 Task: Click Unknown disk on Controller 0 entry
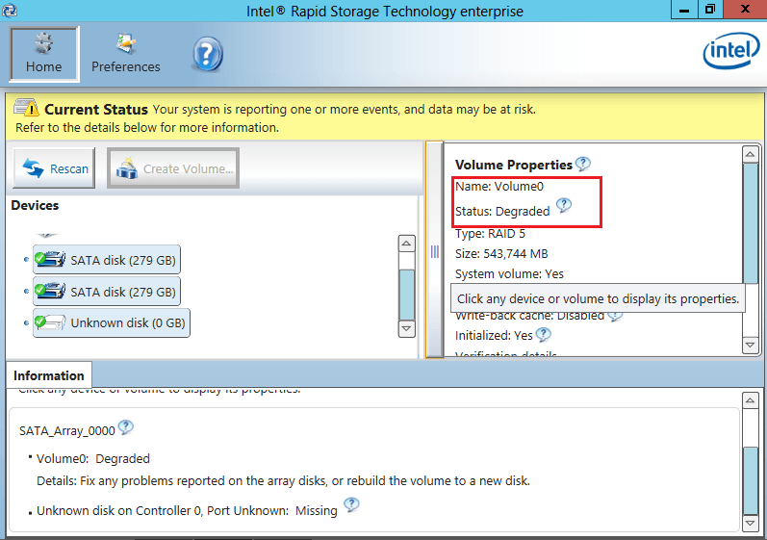(x=187, y=511)
